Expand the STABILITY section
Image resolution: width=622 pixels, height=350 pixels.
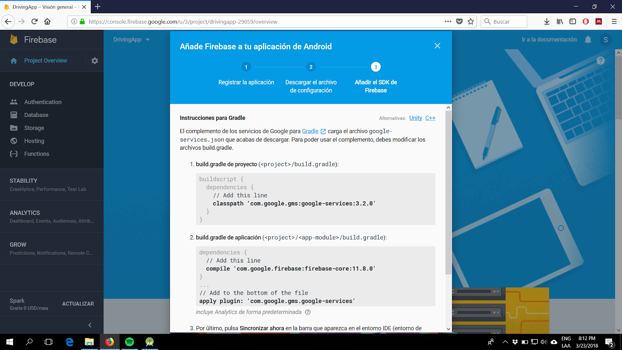(52, 185)
